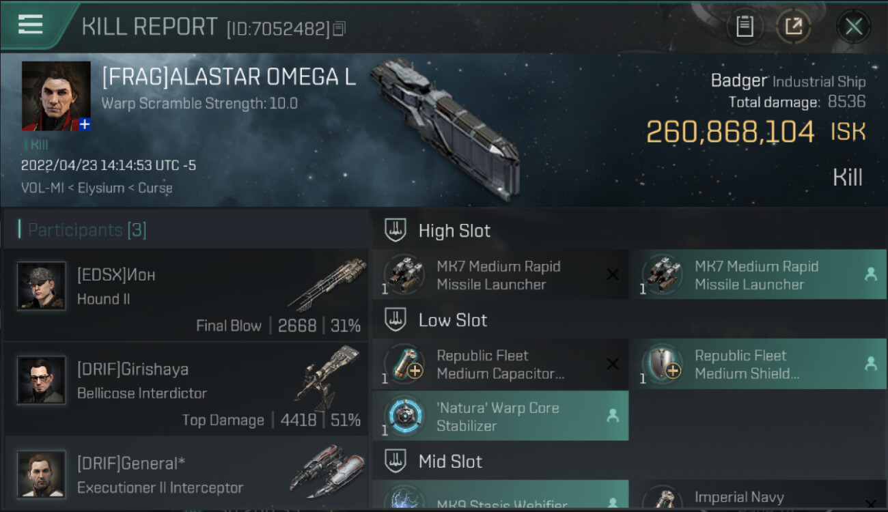Click the share kill report icon

point(793,27)
